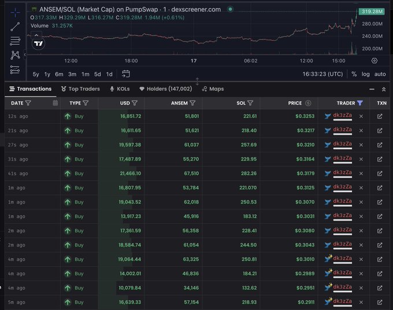Click the TradingView logo button
This screenshot has width=393, height=310.
(x=38, y=44)
